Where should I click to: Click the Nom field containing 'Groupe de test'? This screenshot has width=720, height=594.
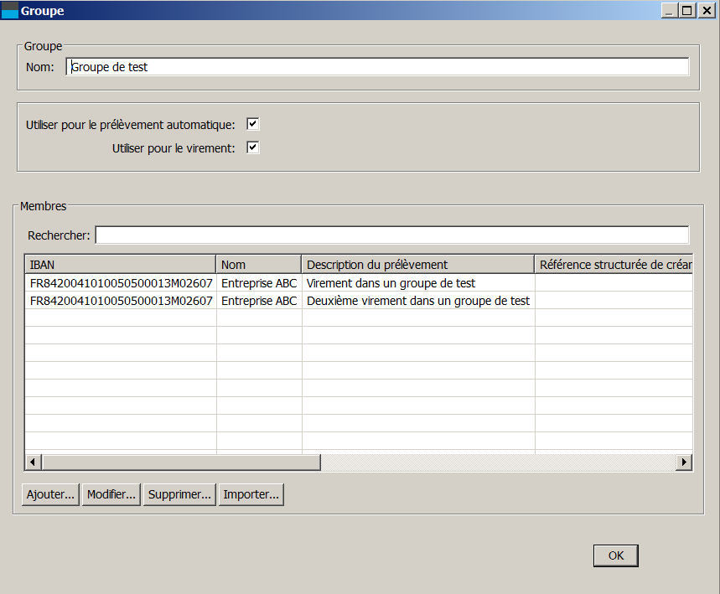point(377,67)
